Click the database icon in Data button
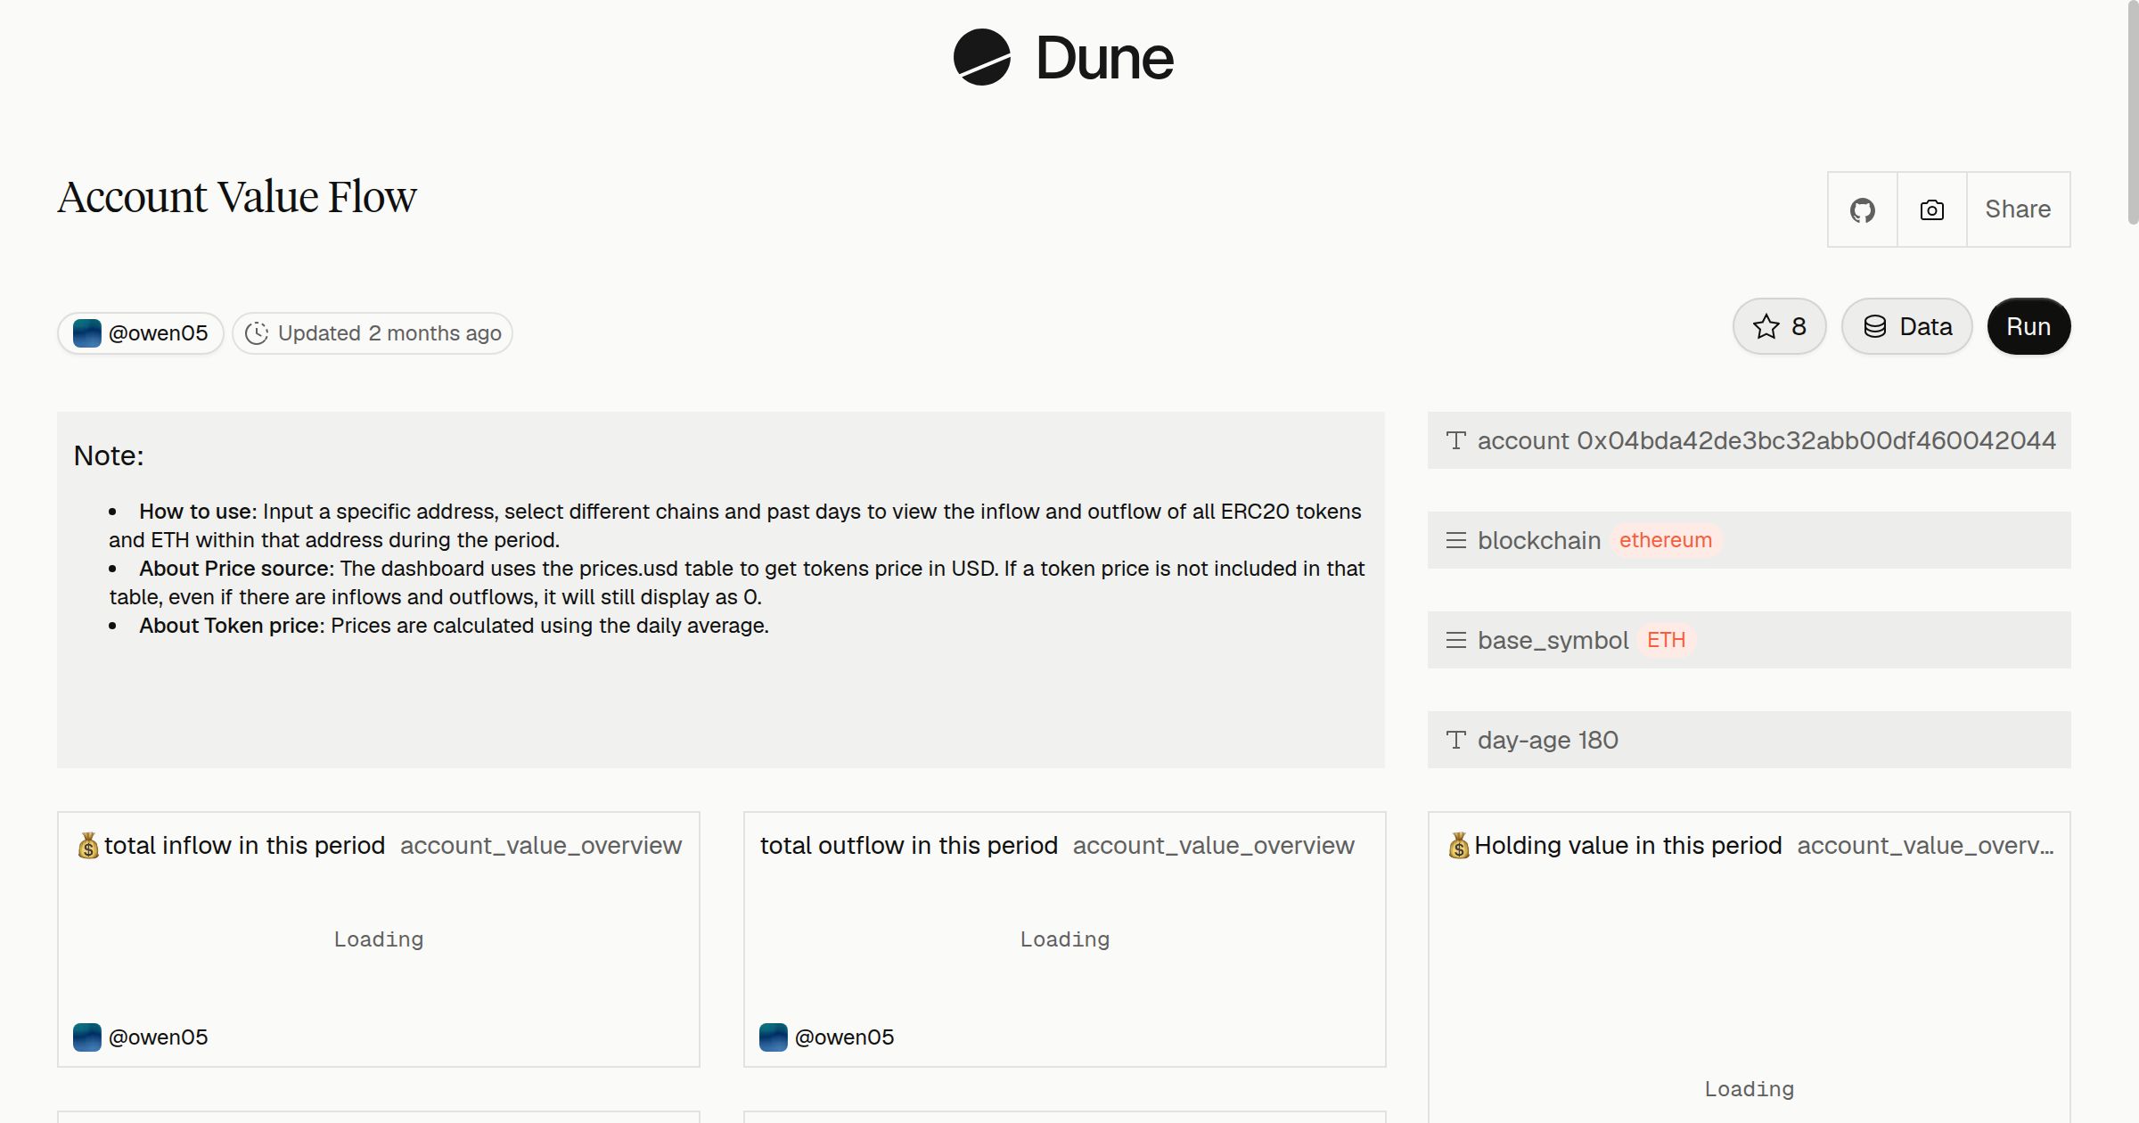The width and height of the screenshot is (2139, 1123). (1875, 326)
